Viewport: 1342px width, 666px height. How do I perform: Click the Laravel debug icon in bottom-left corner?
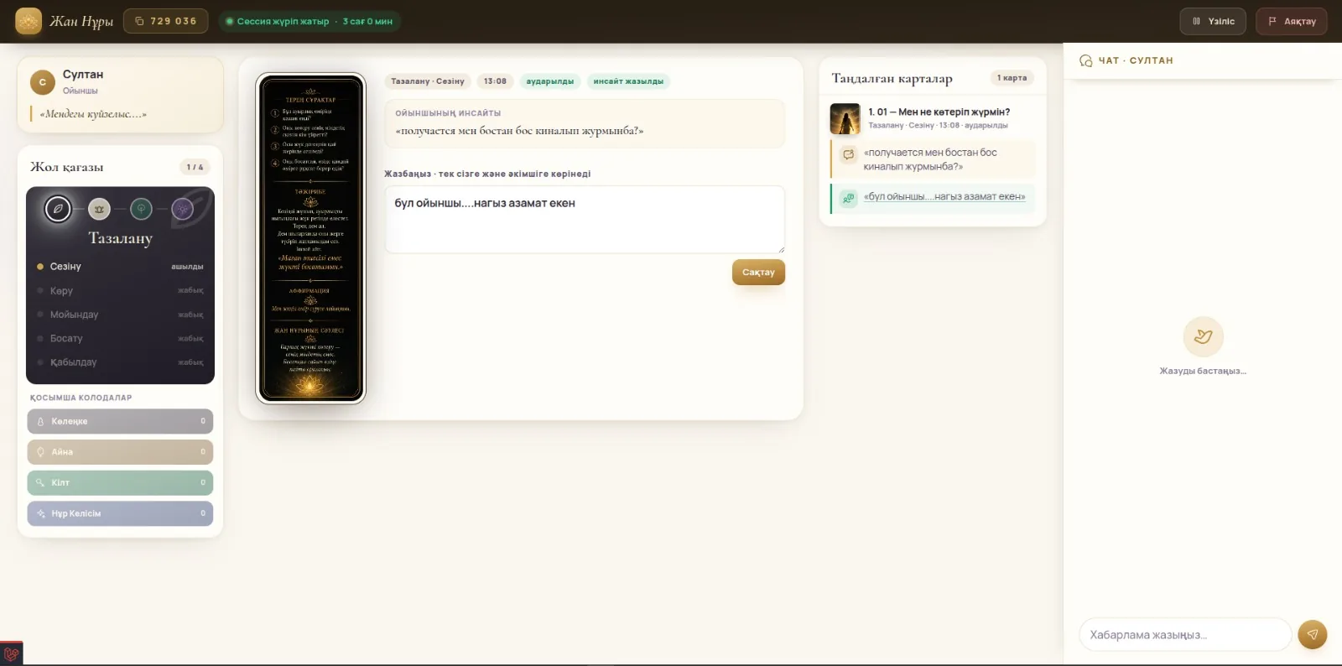[x=11, y=653]
